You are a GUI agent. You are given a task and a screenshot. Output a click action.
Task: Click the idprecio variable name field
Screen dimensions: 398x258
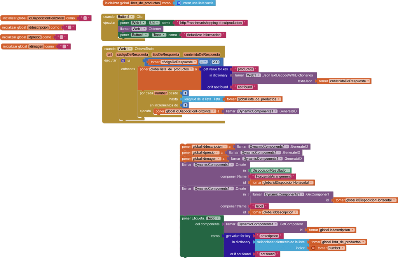point(35,37)
